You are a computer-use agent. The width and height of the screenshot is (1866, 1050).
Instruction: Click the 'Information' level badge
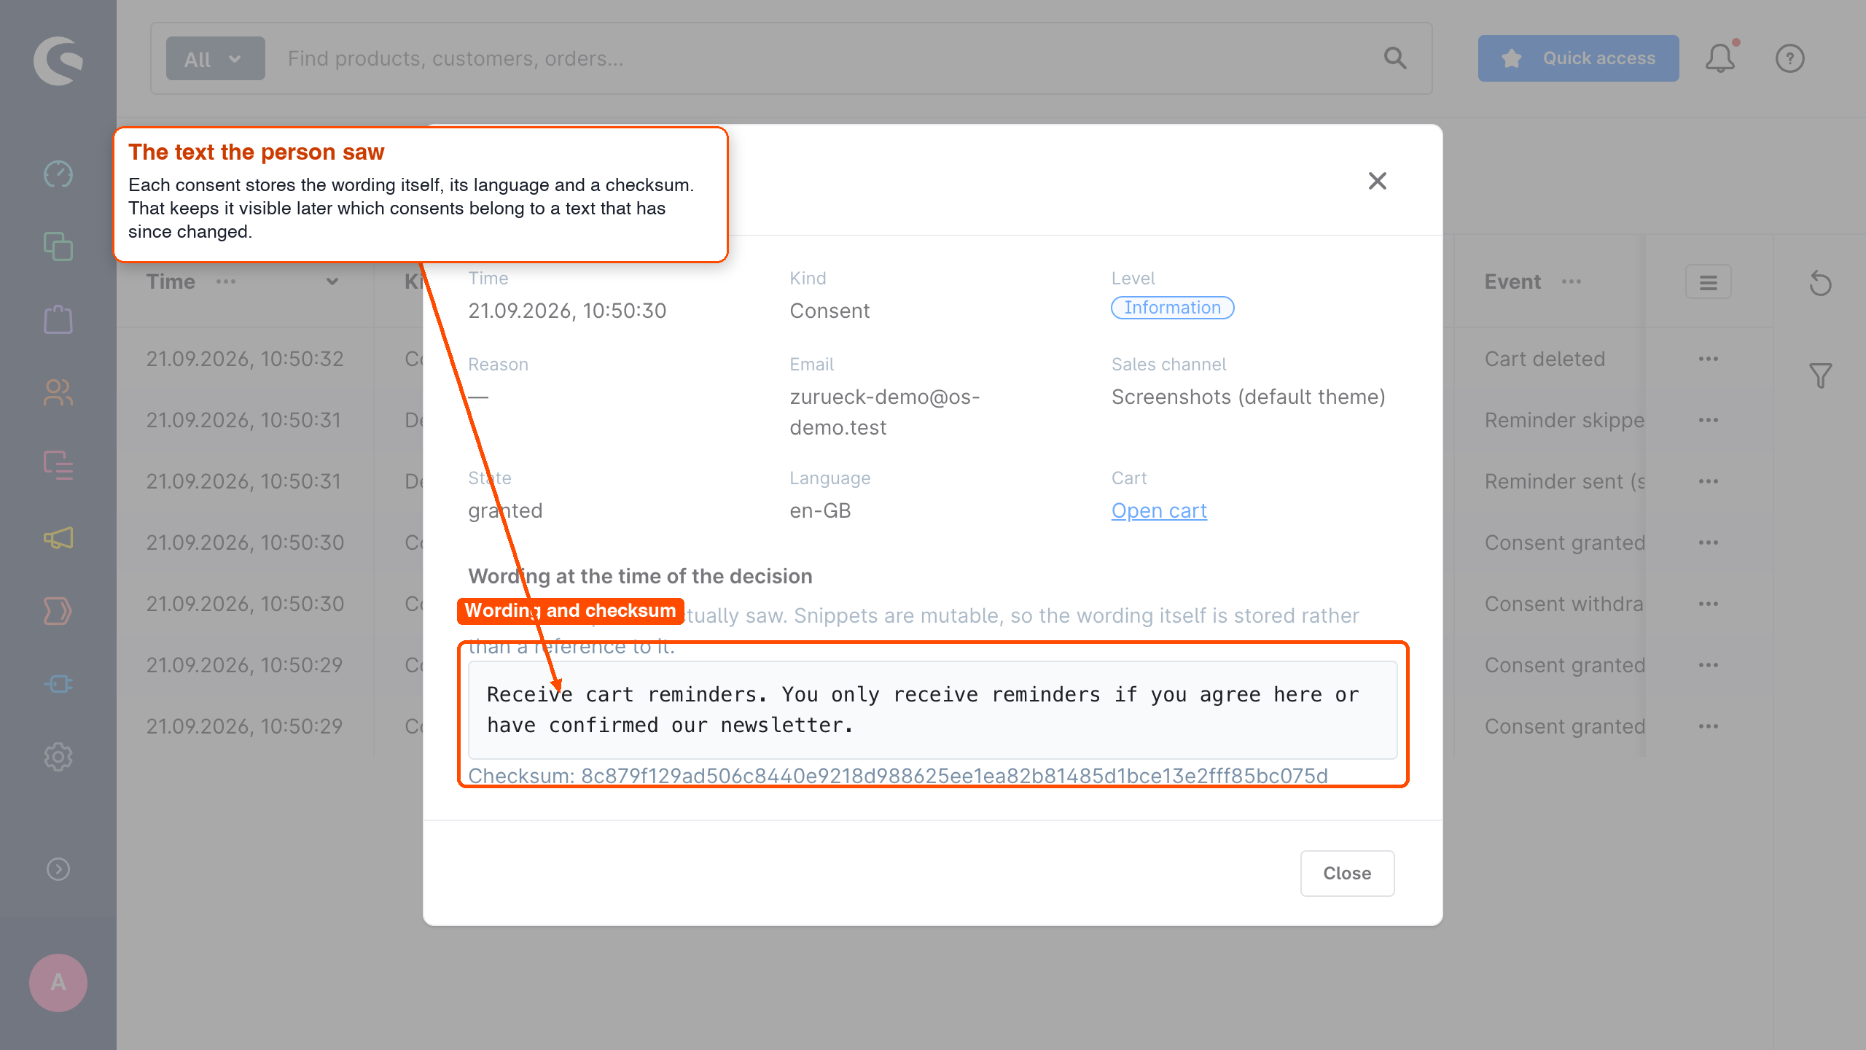coord(1172,308)
